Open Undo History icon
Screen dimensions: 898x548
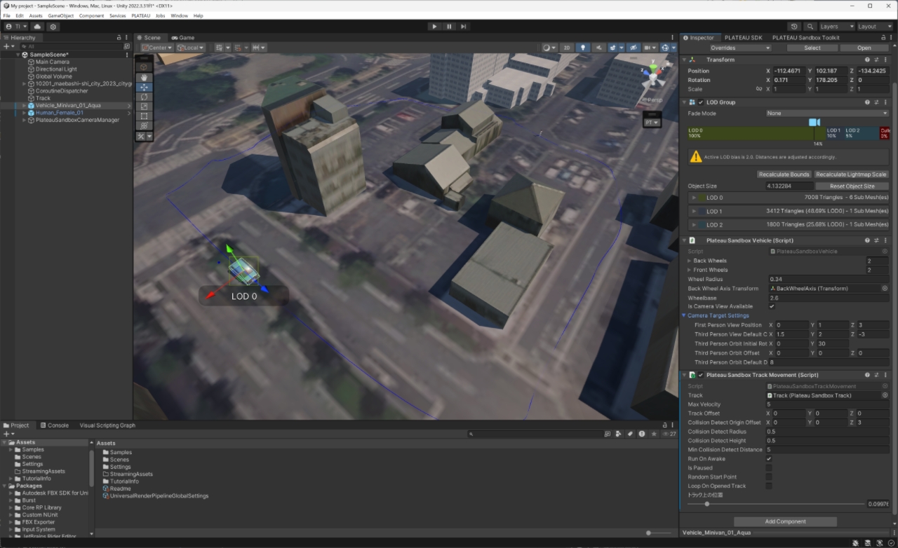pos(794,27)
